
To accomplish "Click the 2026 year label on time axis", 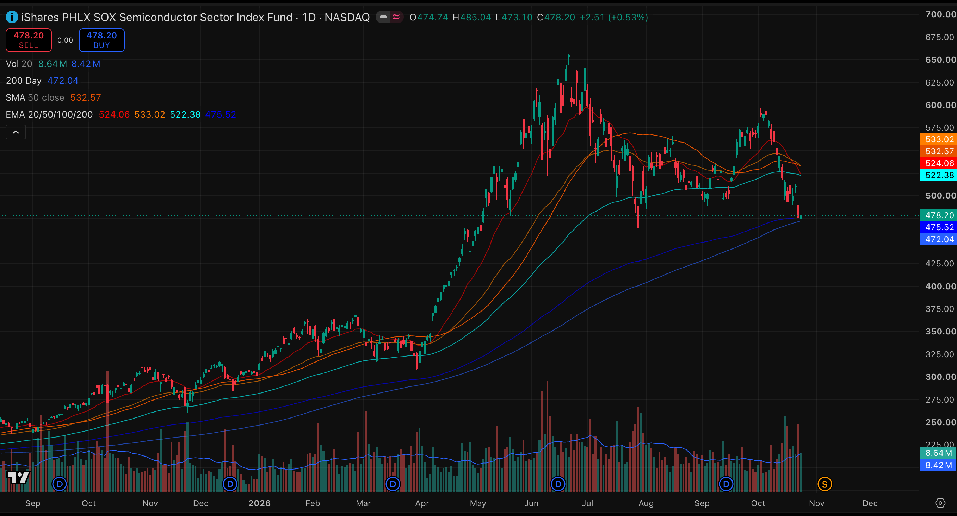I will (x=259, y=503).
